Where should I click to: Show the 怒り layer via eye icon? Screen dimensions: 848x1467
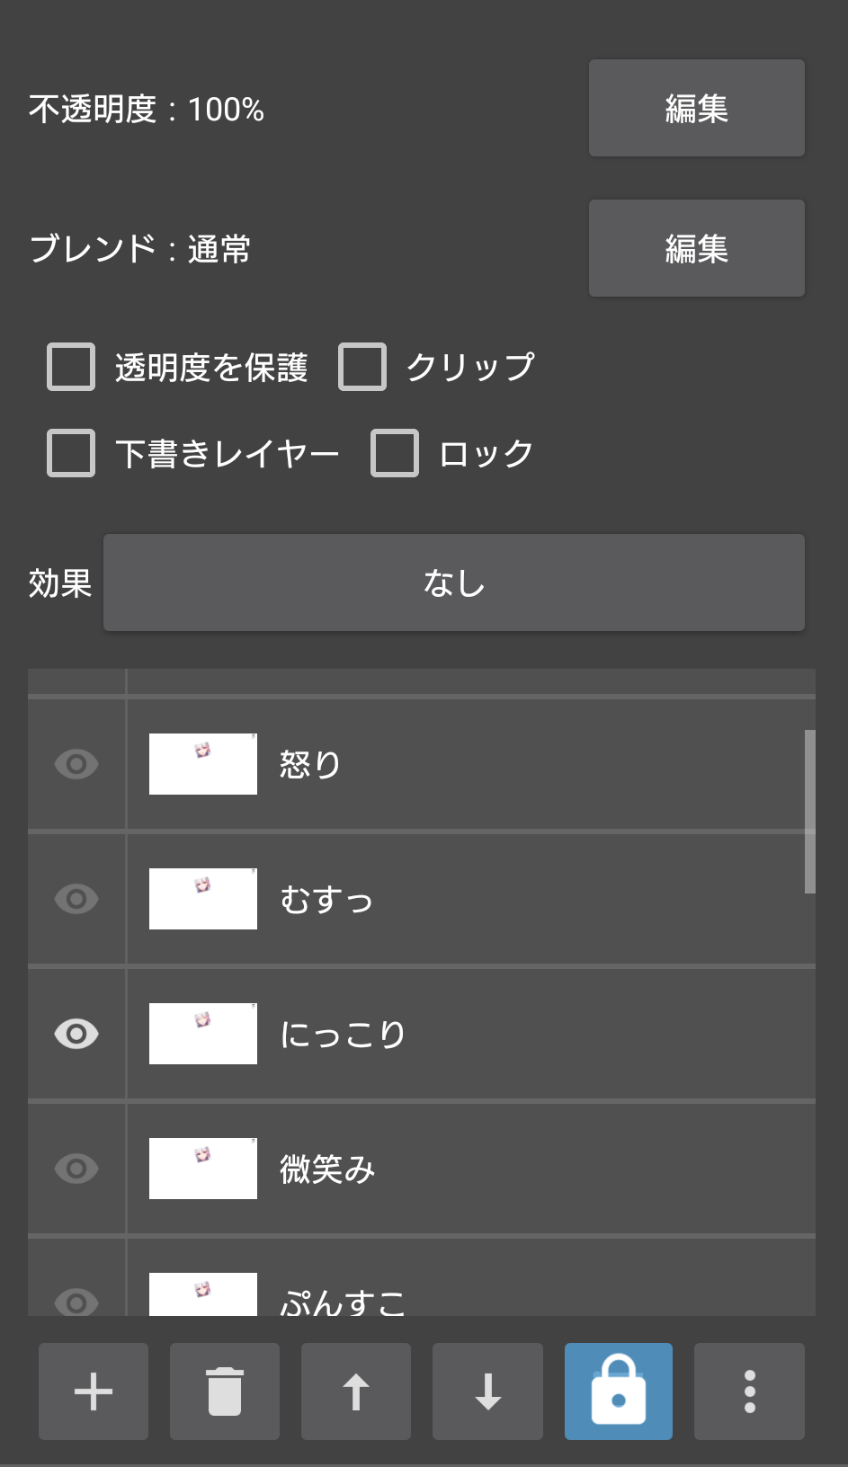(76, 764)
